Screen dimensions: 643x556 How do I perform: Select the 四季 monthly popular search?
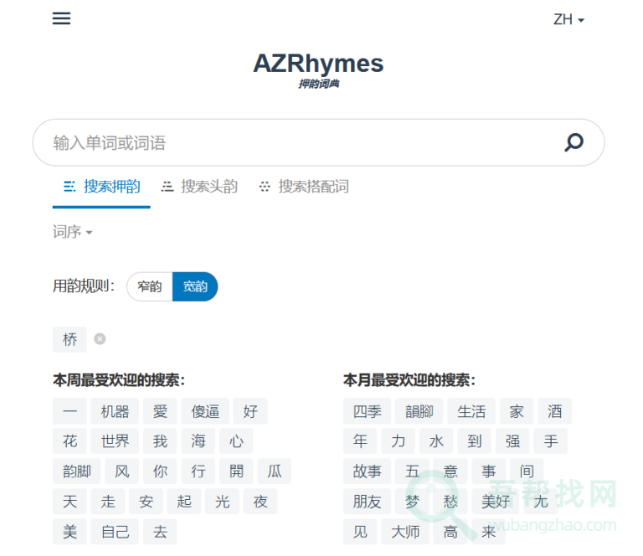tap(367, 411)
